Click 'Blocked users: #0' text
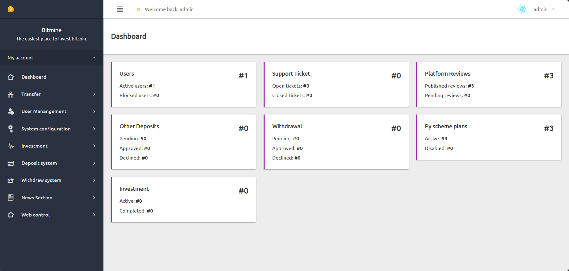 coord(139,96)
